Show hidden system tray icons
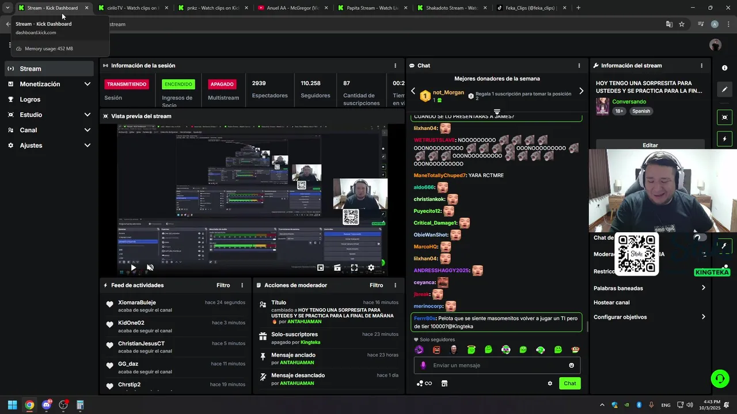Viewport: 737px width, 414px height. coord(602,405)
